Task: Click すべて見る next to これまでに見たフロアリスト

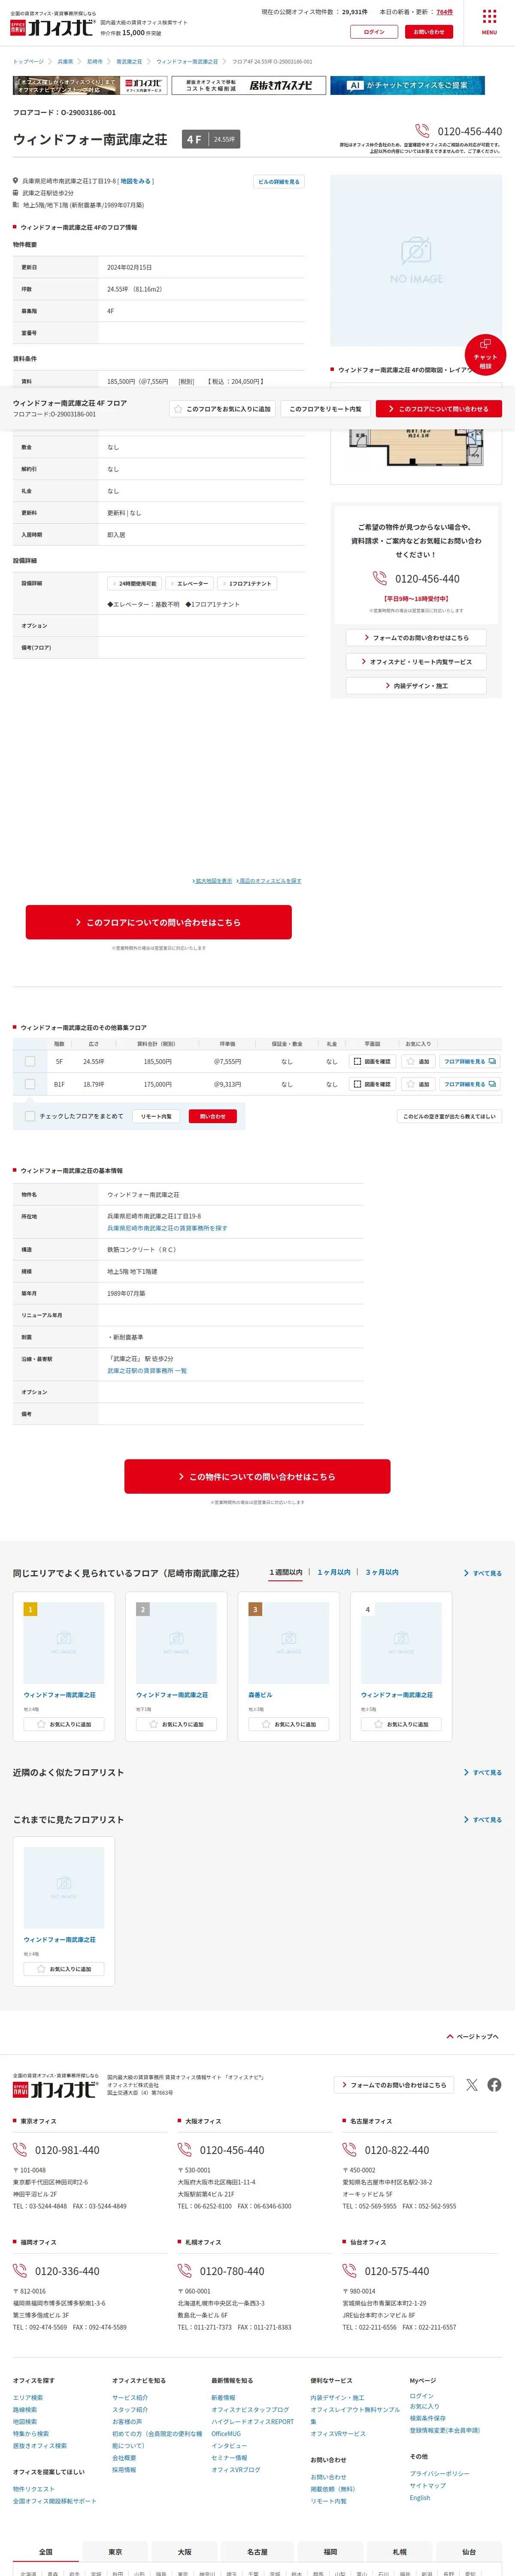Action: point(483,1819)
